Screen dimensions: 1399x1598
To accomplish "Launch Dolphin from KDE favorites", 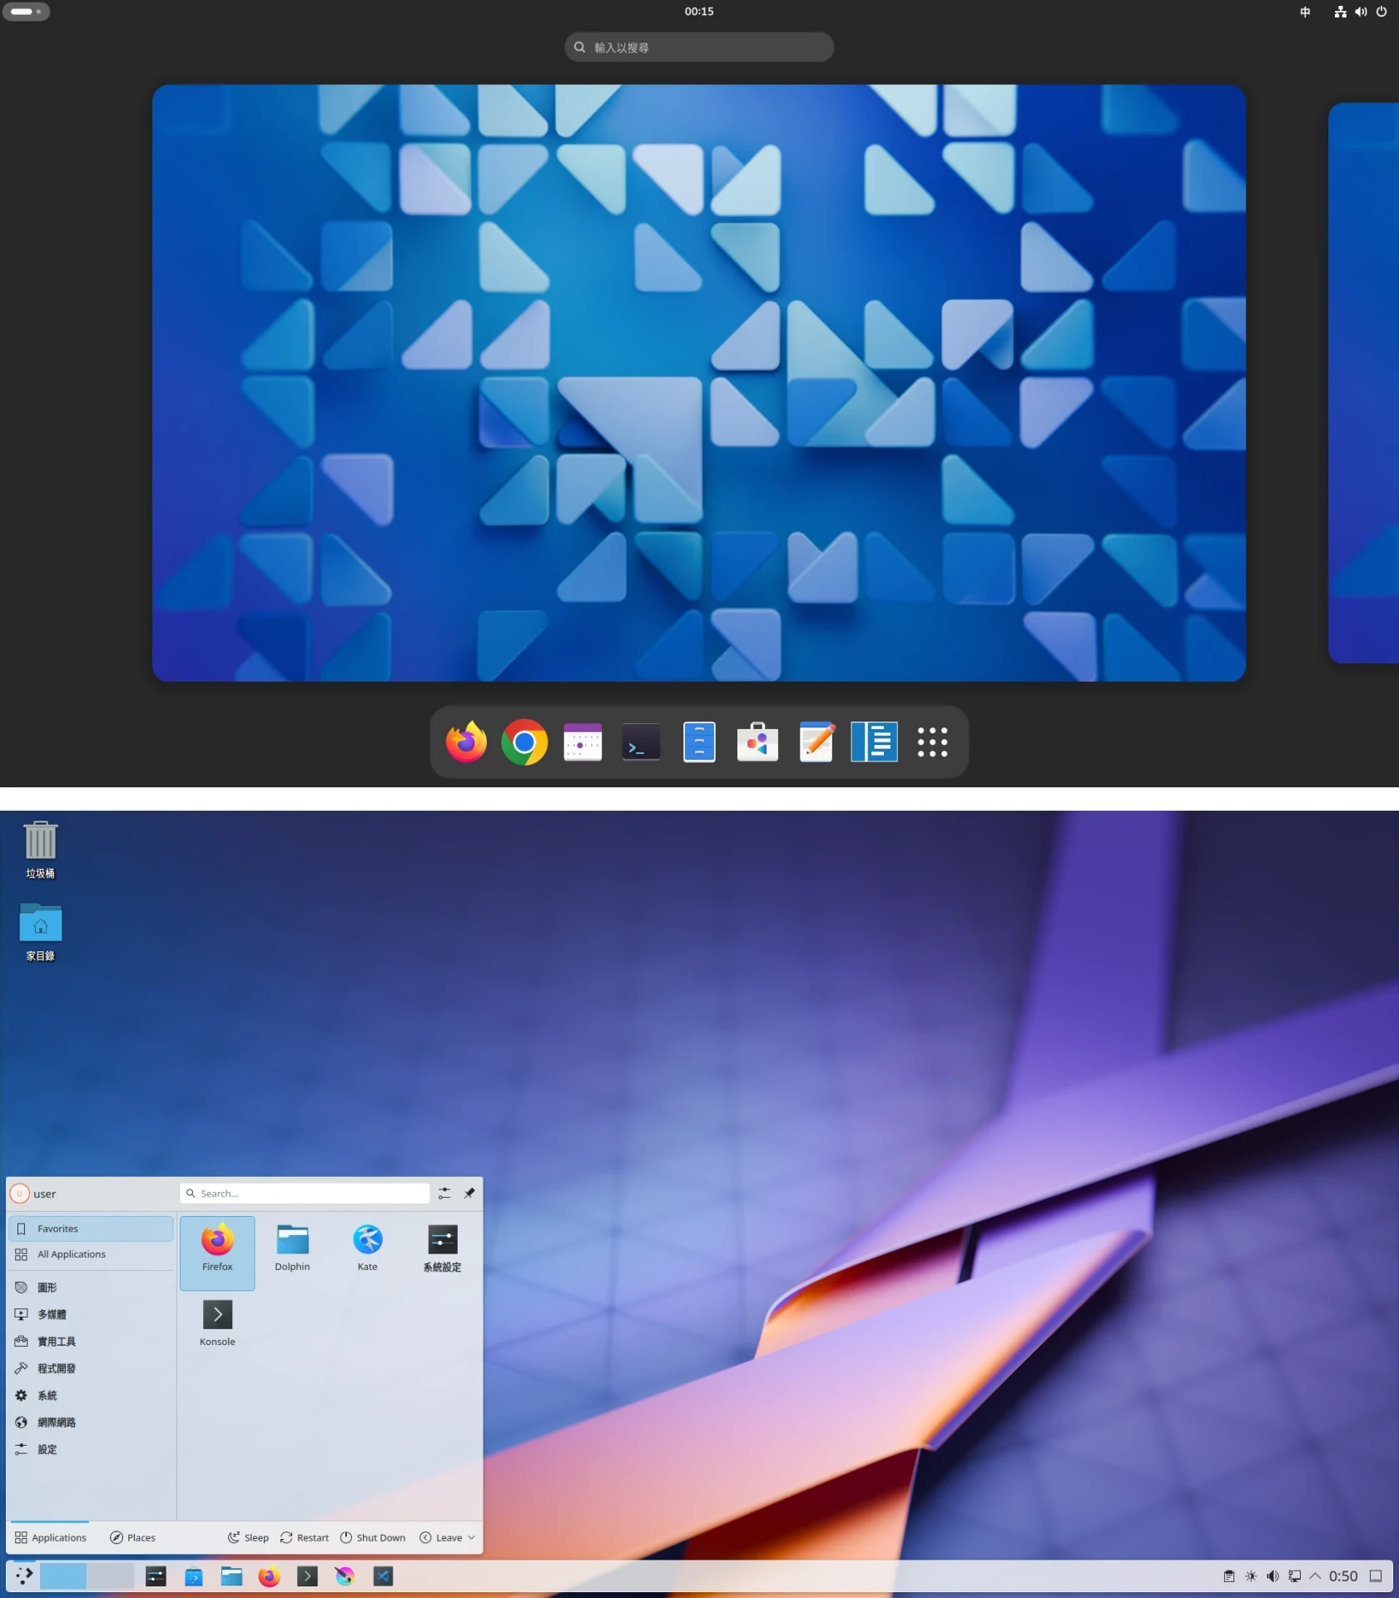I will 292,1253.
